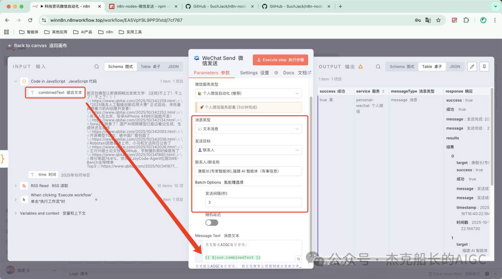
Task: Switch to n8n-nodes npm browser tab
Action: (144, 6)
